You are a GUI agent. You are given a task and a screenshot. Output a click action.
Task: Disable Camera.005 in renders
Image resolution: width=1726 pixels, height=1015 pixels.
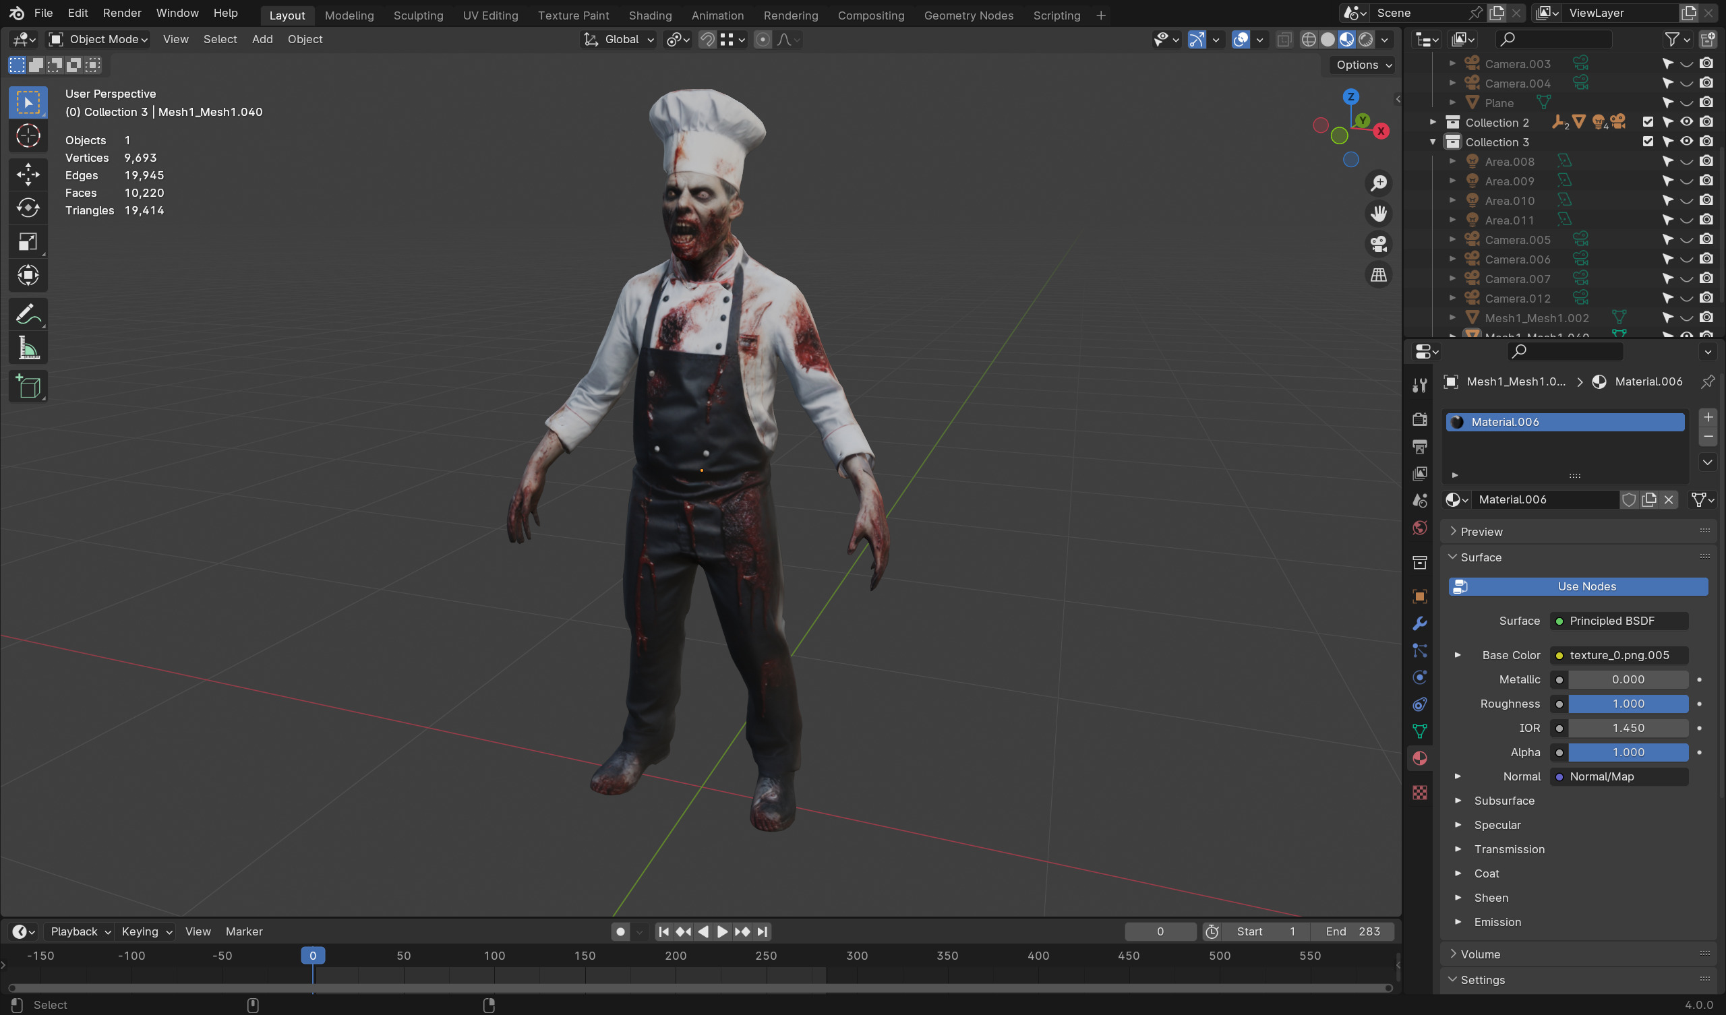tap(1706, 240)
